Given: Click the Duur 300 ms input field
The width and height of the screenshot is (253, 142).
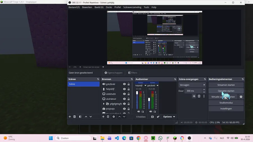Looking at the screenshot, I should point(193,91).
